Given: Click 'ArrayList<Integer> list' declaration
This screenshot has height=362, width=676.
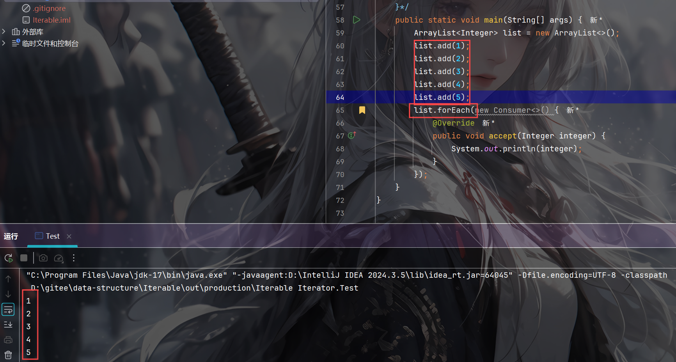Looking at the screenshot, I should (468, 33).
